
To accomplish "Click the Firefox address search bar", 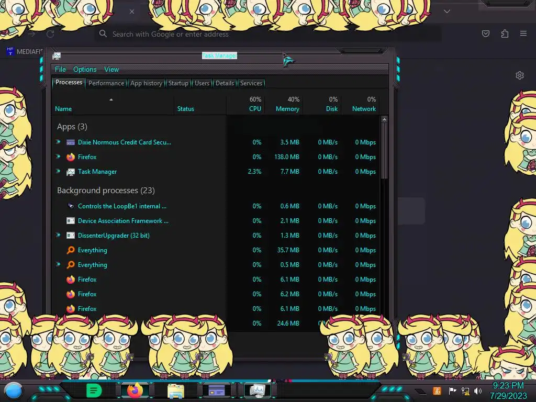I will pyautogui.click(x=268, y=34).
